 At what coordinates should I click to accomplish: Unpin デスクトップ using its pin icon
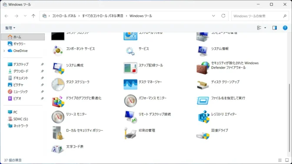pyautogui.click(x=42, y=64)
